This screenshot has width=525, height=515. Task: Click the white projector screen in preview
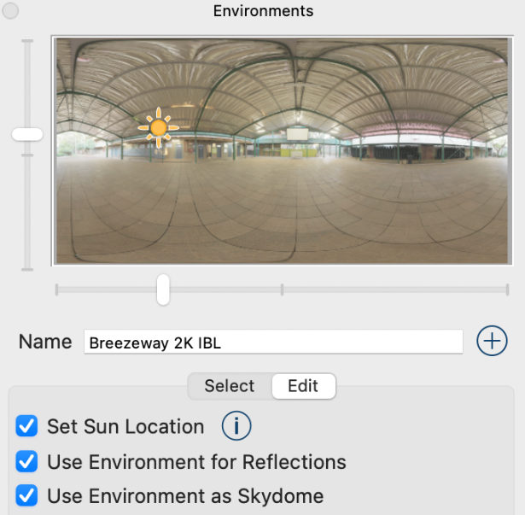[297, 133]
